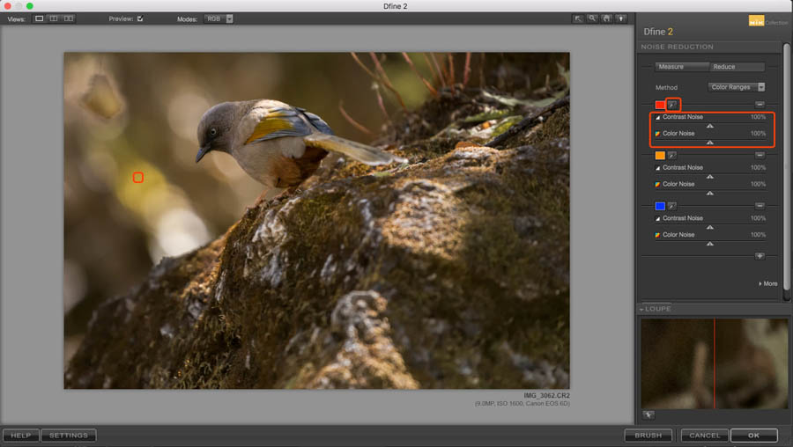Click the Dfine 2 panel title
793x447 pixels.
pos(658,32)
